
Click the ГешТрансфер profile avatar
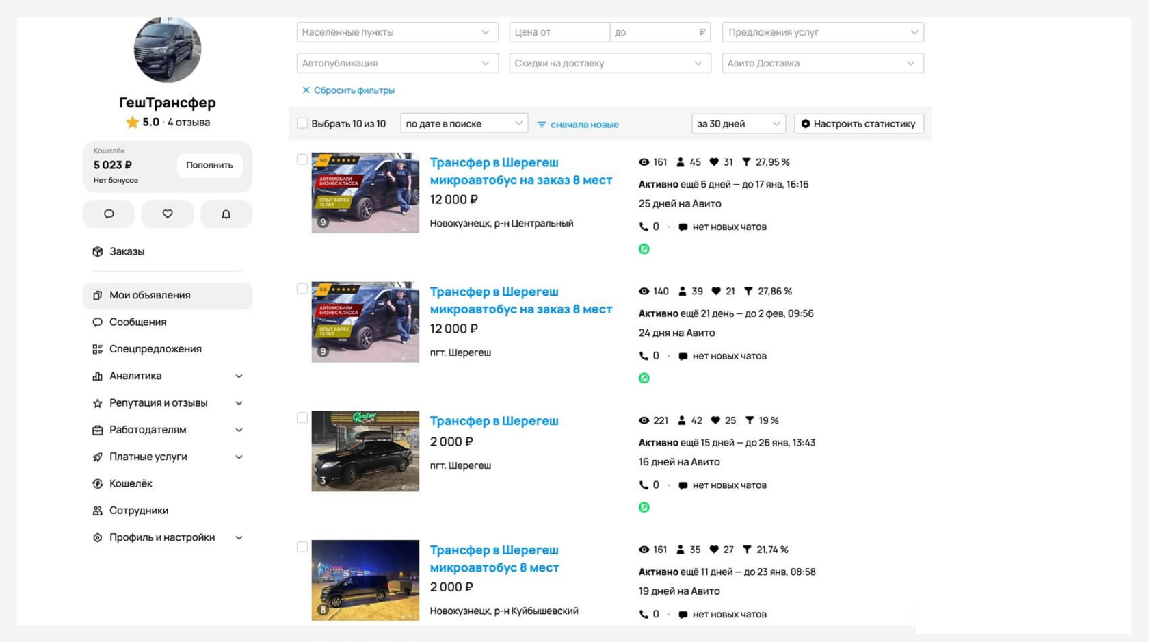(x=168, y=49)
